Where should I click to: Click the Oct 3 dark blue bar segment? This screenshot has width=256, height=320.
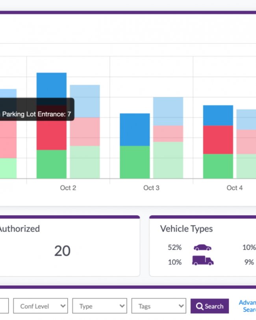135,130
